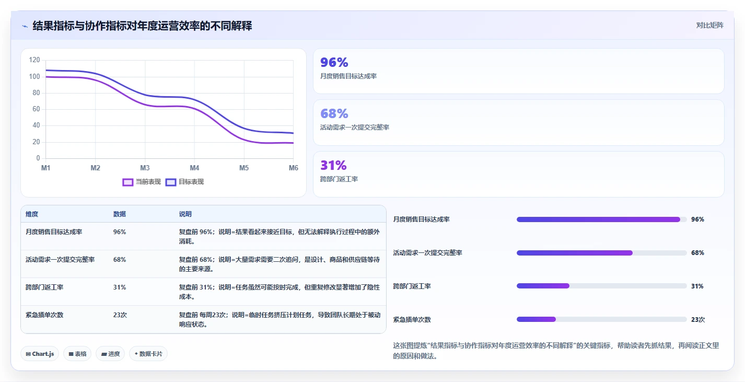Click 紧急插单次数 label beside progress bar
Image resolution: width=745 pixels, height=382 pixels.
pyautogui.click(x=412, y=319)
